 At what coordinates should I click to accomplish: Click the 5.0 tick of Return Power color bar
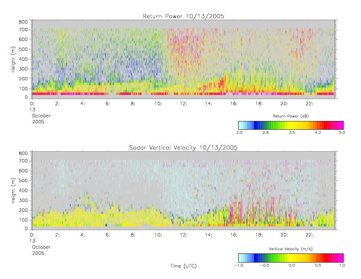coord(342,132)
